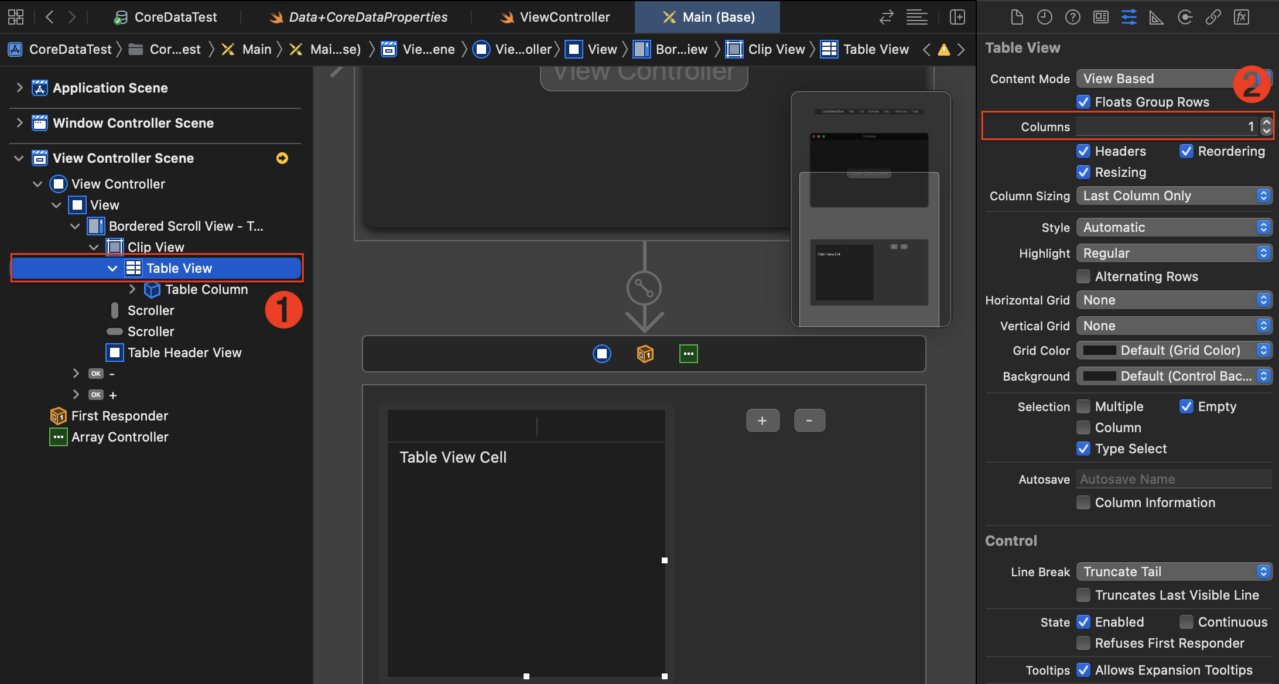
Task: Open the History inspector clock icon
Action: (x=1045, y=17)
